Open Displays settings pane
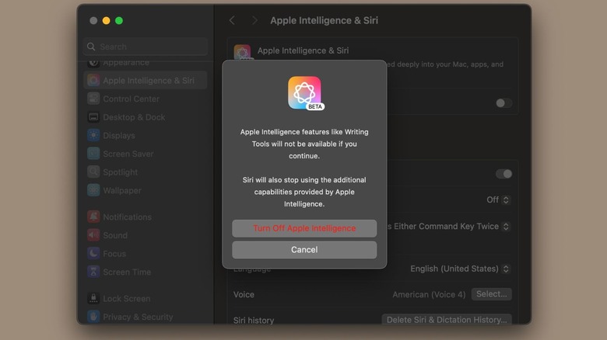The width and height of the screenshot is (607, 340). coord(146,135)
